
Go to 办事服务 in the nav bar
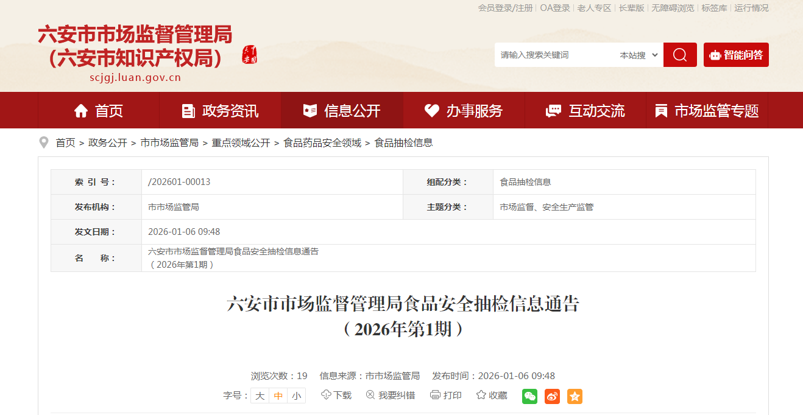(464, 111)
